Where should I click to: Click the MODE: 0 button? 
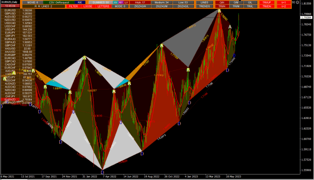pos(120,6)
